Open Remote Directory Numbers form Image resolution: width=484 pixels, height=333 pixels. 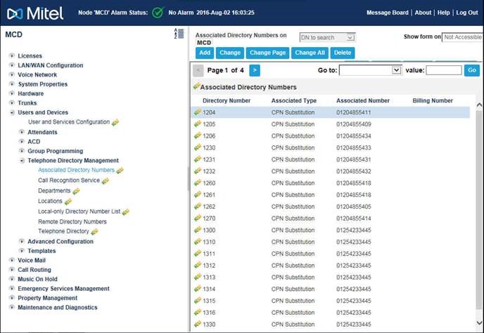72,222
